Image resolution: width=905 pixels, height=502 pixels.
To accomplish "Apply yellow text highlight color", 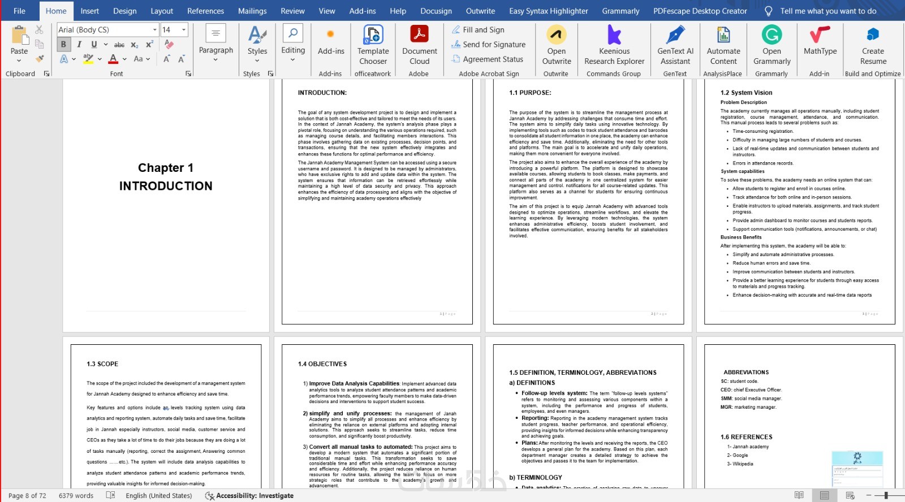I will 88,59.
